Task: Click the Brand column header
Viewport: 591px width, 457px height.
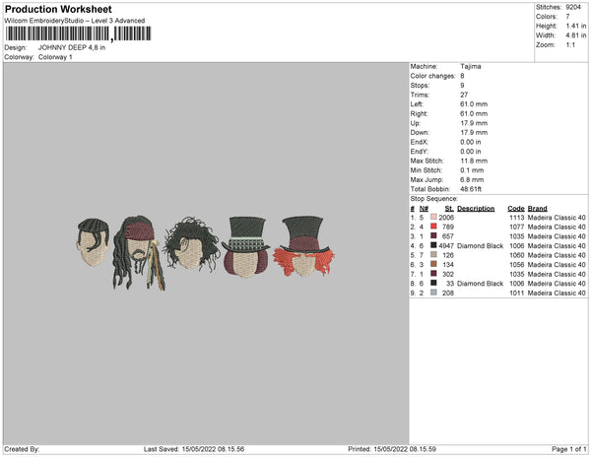Action: click(x=538, y=209)
